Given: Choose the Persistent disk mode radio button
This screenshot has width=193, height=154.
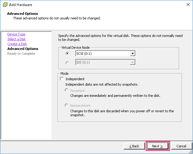Looking at the screenshot, I should [x=67, y=90].
